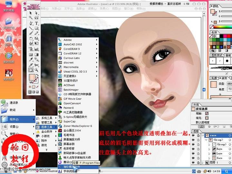
Task: Select the Scissors tool
Action: point(36,65)
